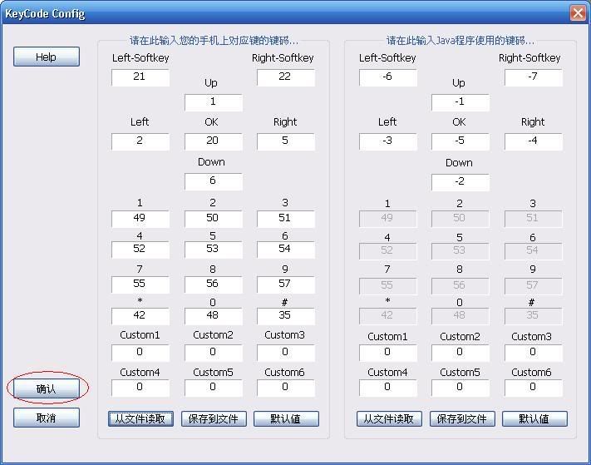Click left panel 从文件读取 button
The image size is (591, 465).
click(140, 418)
